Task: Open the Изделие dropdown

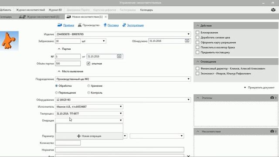Action: pos(188,34)
